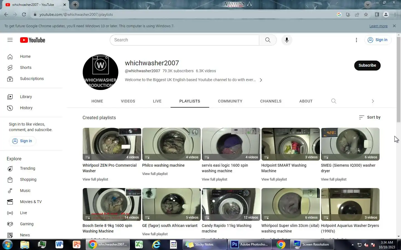Screen dimensions: 401x250
Task: View full playlist for Hotpoint SMART Washing Machine
Action: coord(274,179)
